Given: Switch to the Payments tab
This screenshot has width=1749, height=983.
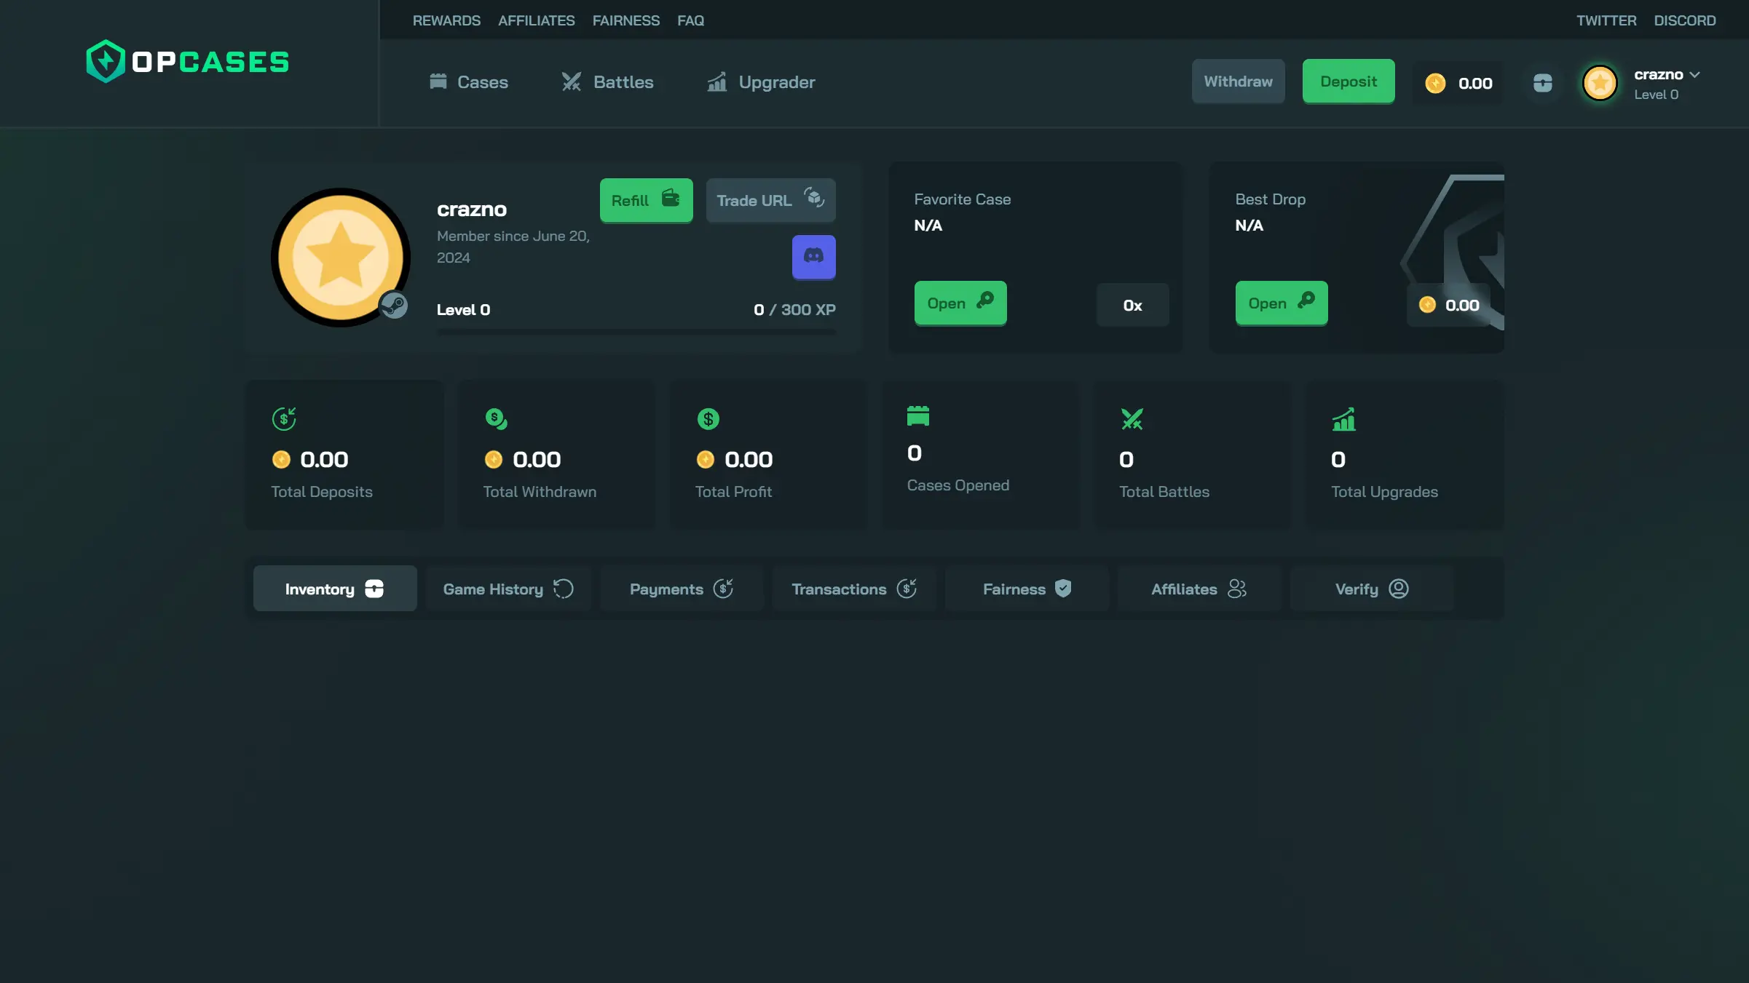Looking at the screenshot, I should pyautogui.click(x=681, y=589).
